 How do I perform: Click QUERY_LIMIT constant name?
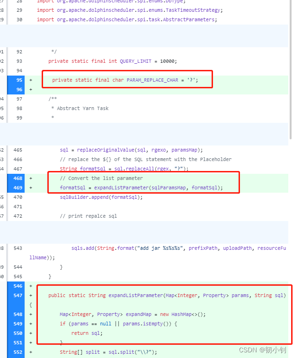[135, 61]
